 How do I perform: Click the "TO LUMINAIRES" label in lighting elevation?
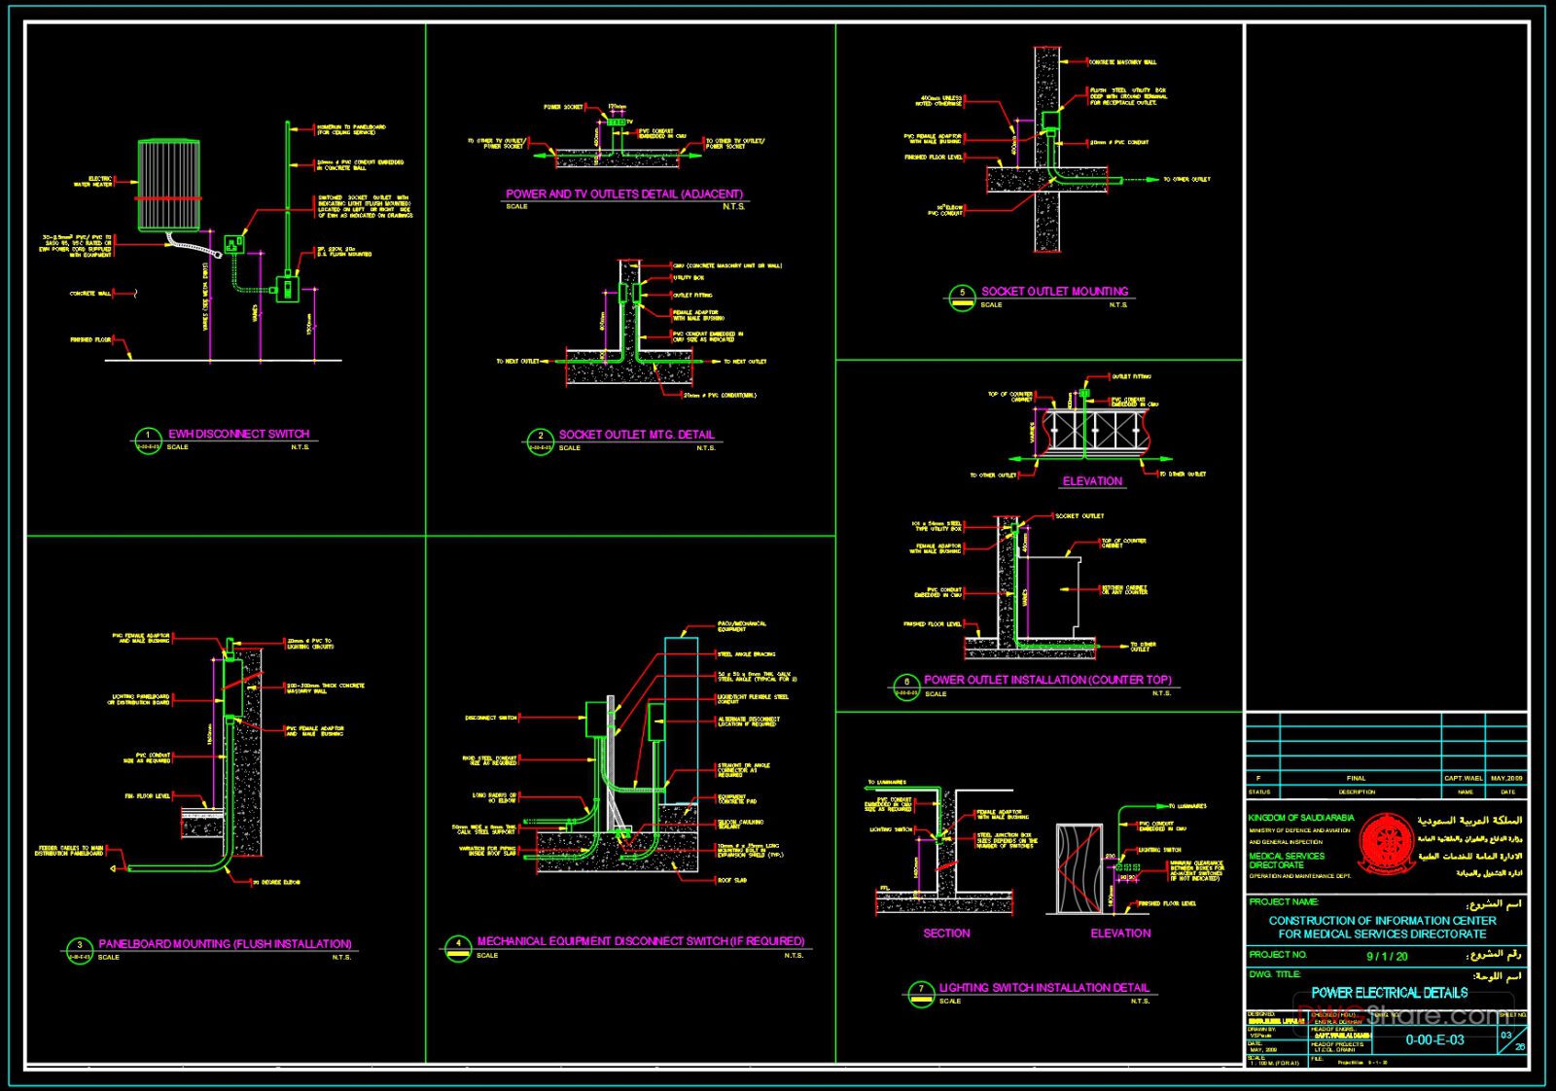pos(1185,806)
